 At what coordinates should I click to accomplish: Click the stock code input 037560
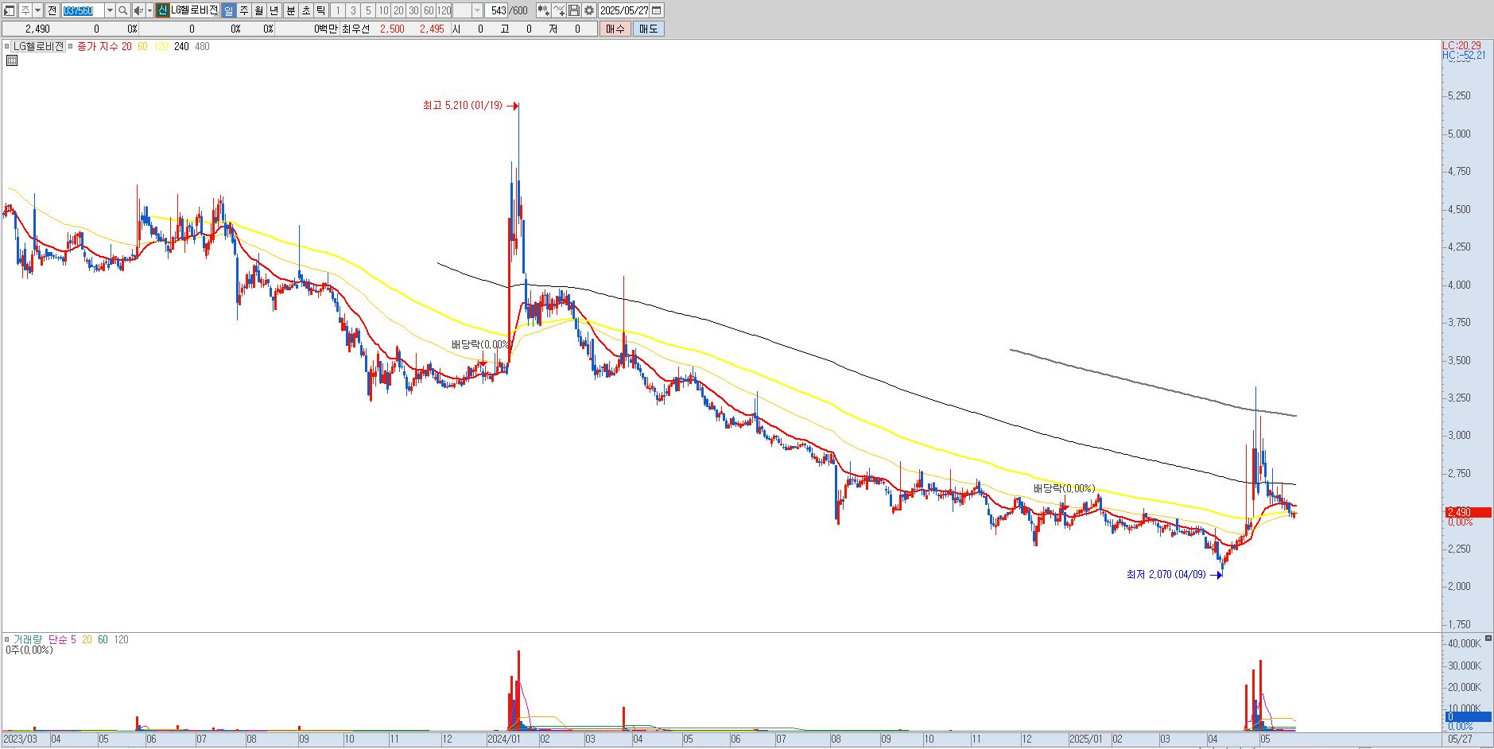[x=83, y=10]
